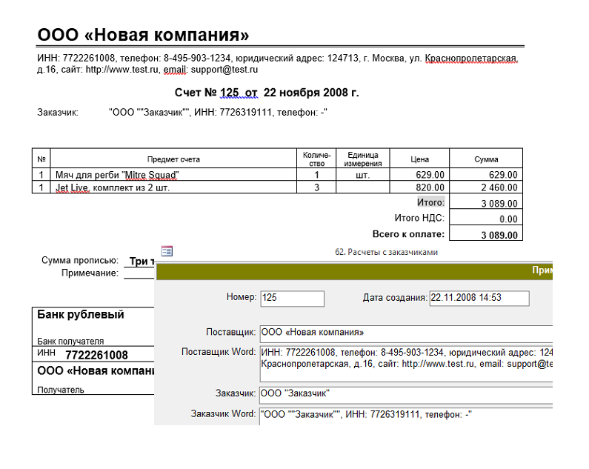Select the Заказчик Word input field
Viewport: 589px width, 469px height.
[x=406, y=415]
